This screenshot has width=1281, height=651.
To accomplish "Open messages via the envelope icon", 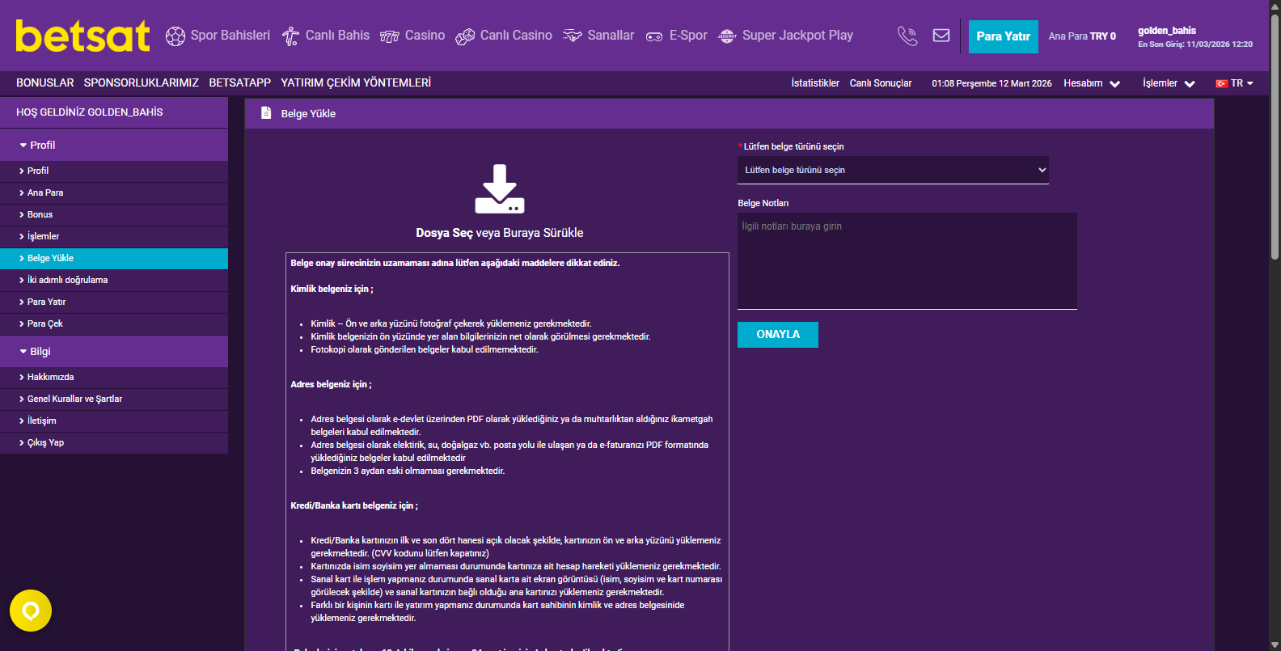I will [941, 36].
